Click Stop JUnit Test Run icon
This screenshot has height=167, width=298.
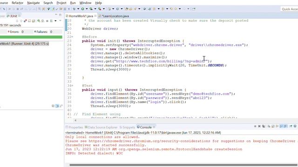(47, 21)
